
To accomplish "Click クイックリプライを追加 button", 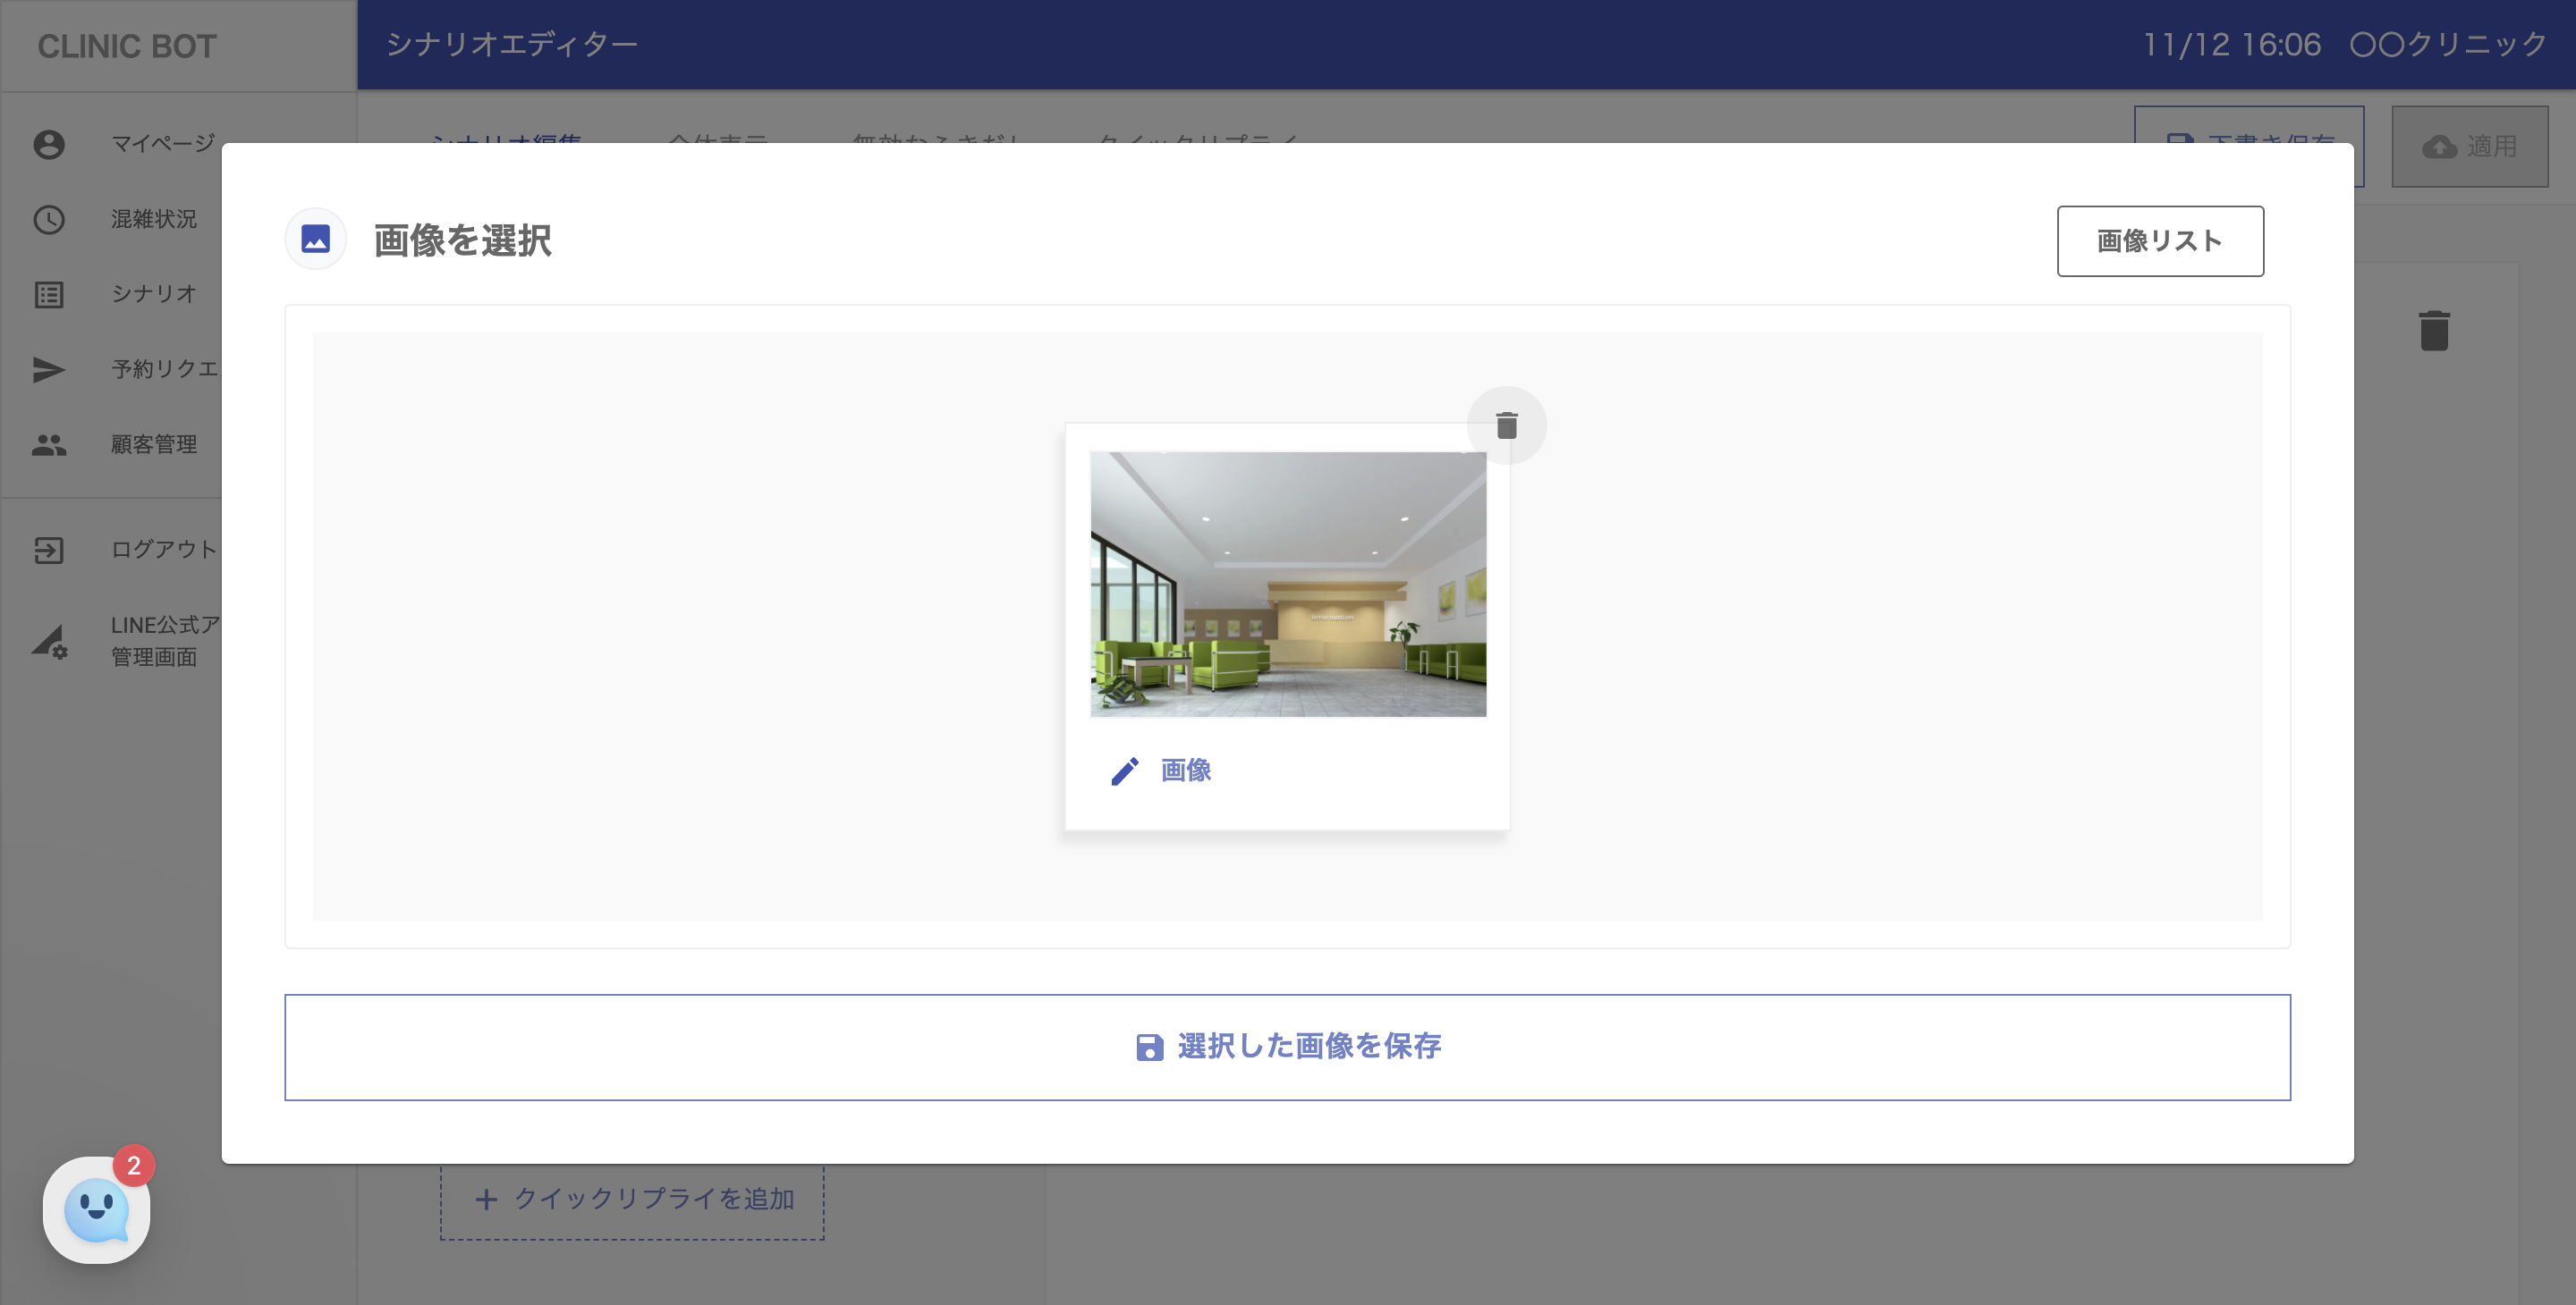I will point(632,1200).
